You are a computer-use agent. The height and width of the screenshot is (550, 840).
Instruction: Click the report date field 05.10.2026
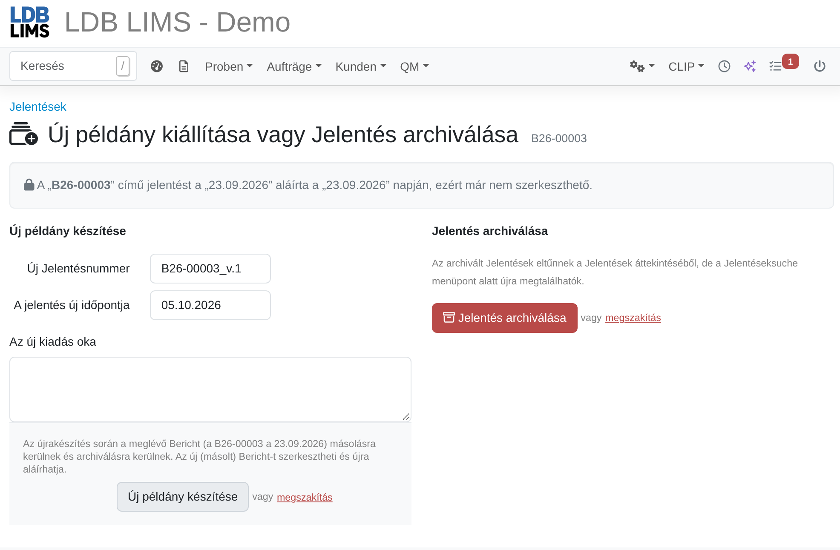tap(210, 305)
